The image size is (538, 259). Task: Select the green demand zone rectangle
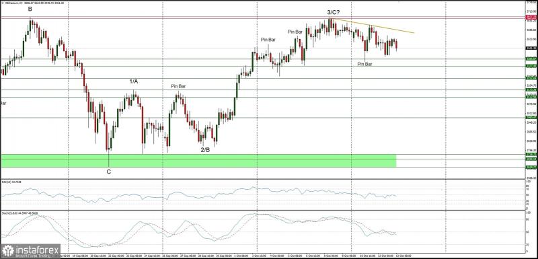[x=198, y=161]
